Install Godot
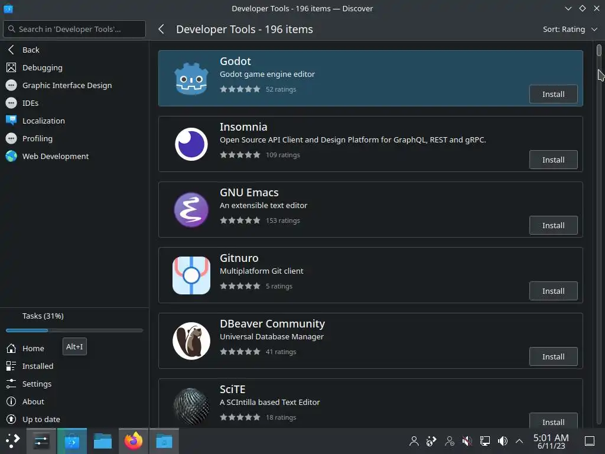 click(553, 94)
